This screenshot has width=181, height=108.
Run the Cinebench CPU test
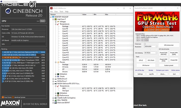[42, 21]
